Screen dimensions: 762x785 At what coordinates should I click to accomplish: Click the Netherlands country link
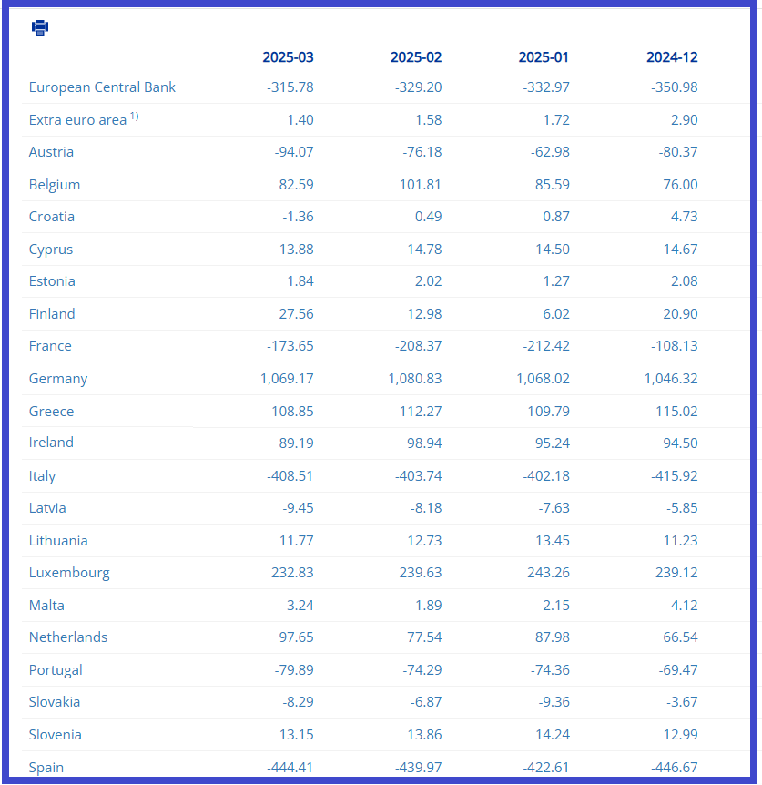(x=68, y=637)
